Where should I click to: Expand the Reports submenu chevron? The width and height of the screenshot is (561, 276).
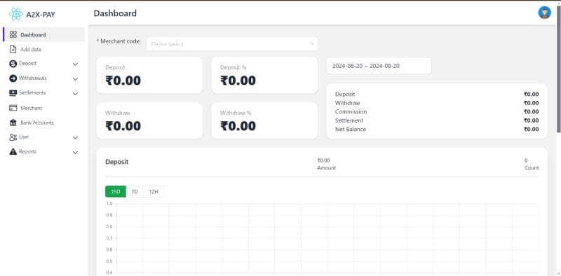coord(75,153)
